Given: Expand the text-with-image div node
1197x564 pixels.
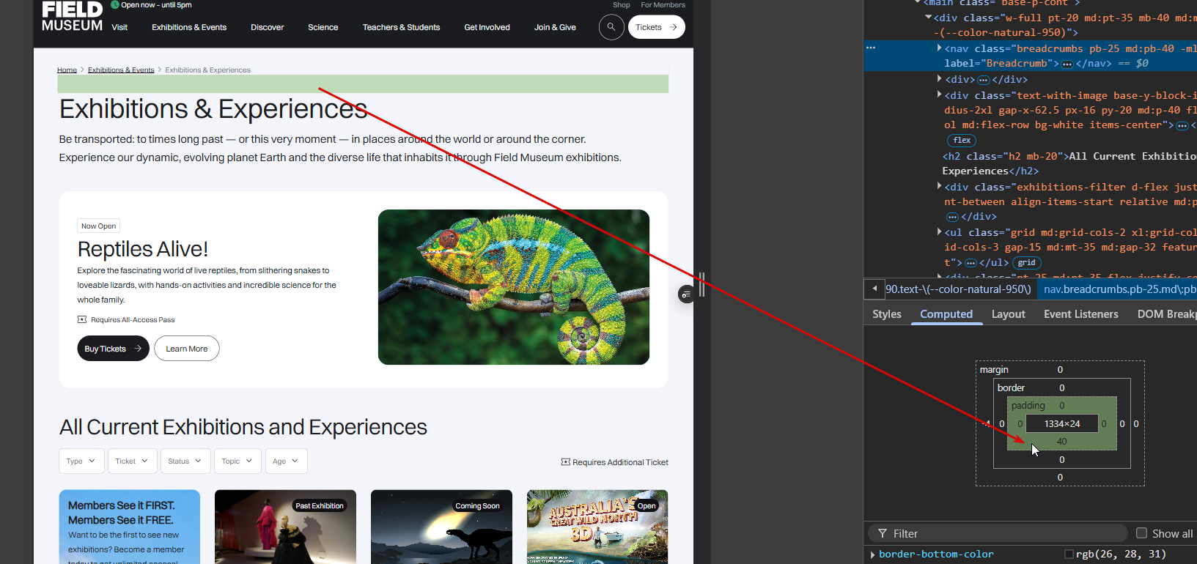Looking at the screenshot, I should [x=940, y=94].
